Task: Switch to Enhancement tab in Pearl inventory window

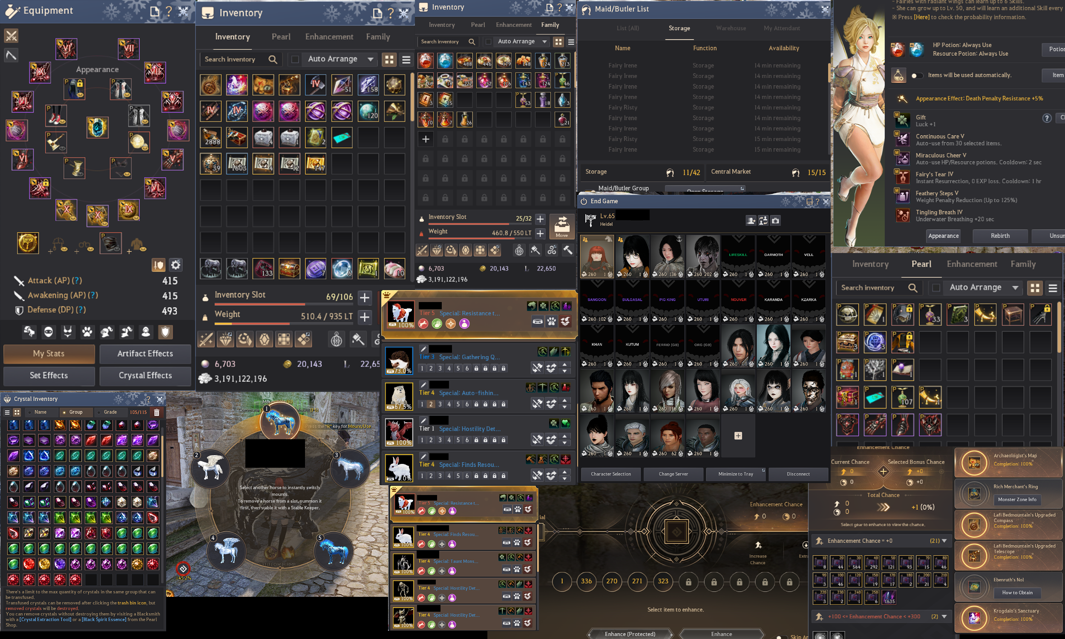Action: (x=972, y=264)
